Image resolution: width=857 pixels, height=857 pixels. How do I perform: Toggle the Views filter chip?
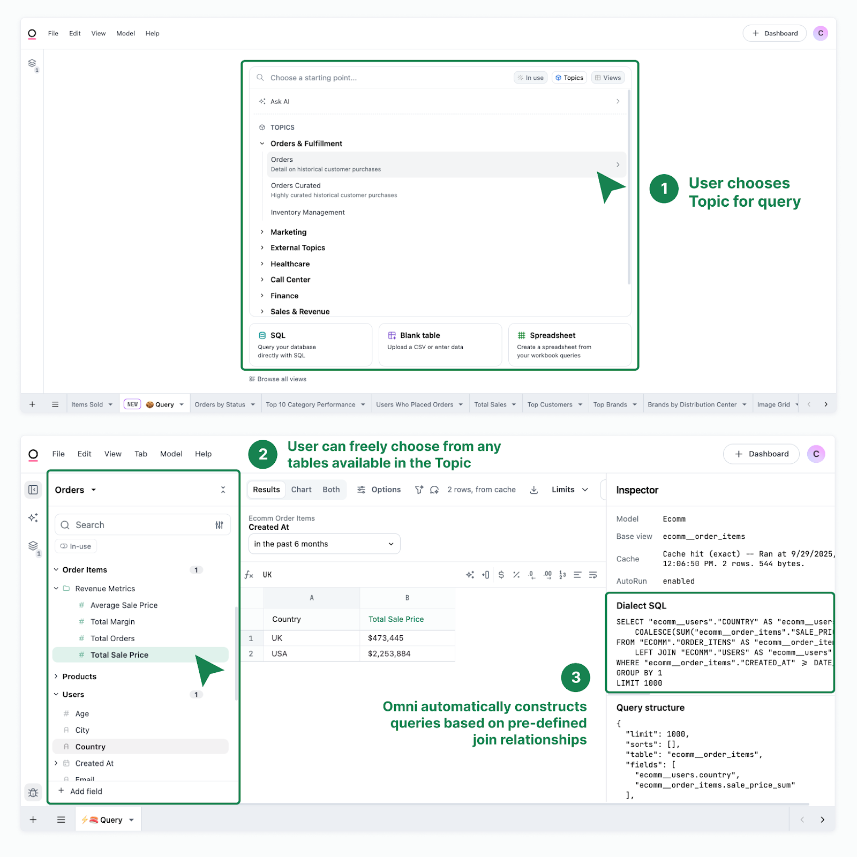[608, 78]
